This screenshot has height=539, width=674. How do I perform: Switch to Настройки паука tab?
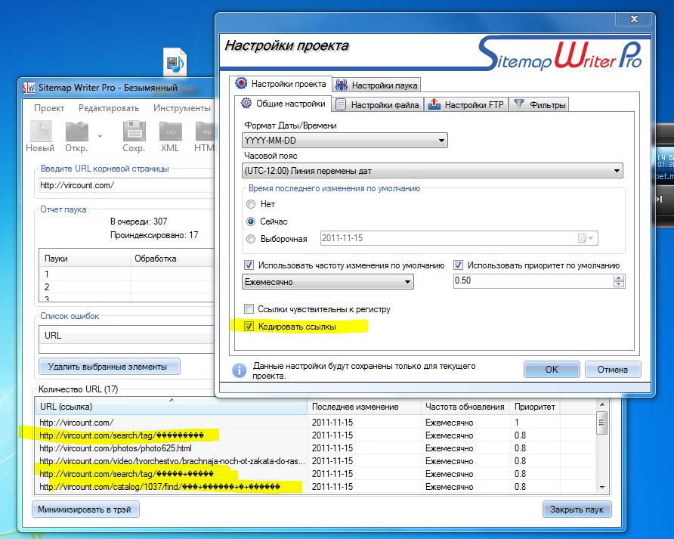click(376, 85)
